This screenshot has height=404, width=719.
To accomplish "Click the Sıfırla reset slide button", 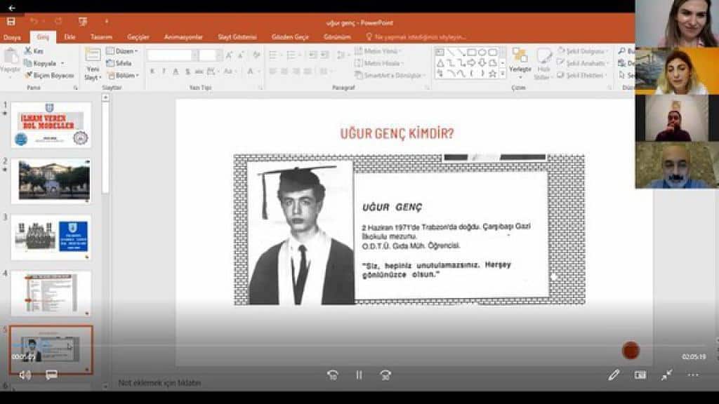I will pyautogui.click(x=119, y=63).
